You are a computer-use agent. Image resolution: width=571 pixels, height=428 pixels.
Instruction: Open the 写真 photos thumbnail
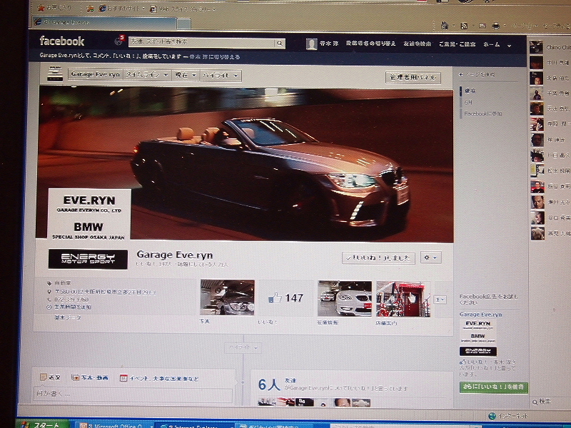(x=227, y=297)
